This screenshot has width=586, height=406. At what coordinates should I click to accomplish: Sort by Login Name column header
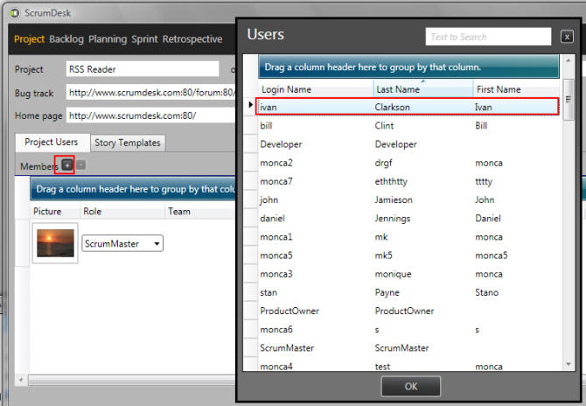(316, 89)
